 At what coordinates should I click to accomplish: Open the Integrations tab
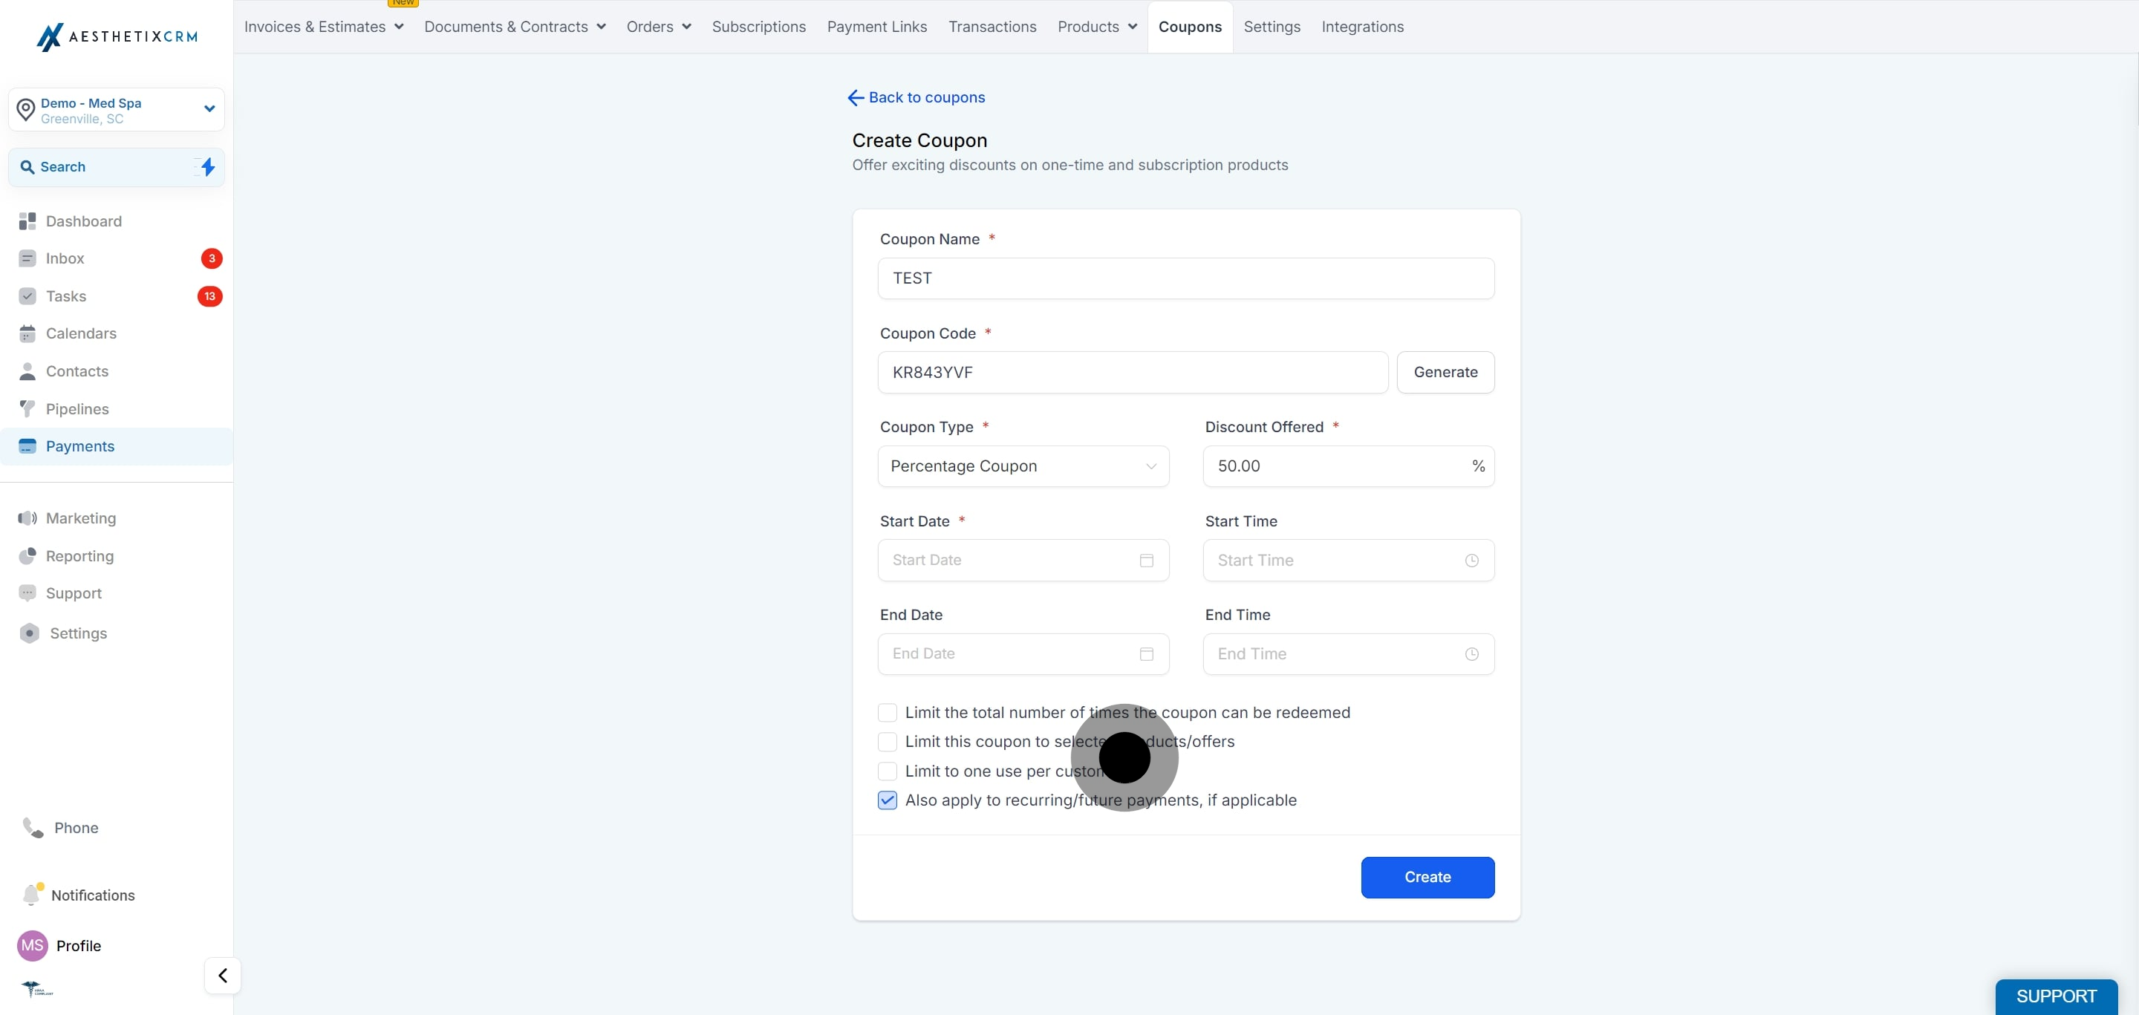pyautogui.click(x=1362, y=27)
